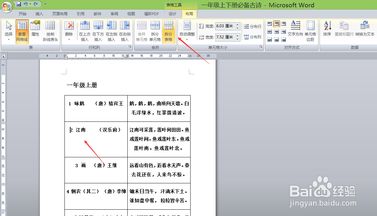Click the tab stop selector on ruler
The width and height of the screenshot is (377, 216).
pyautogui.click(x=3, y=56)
